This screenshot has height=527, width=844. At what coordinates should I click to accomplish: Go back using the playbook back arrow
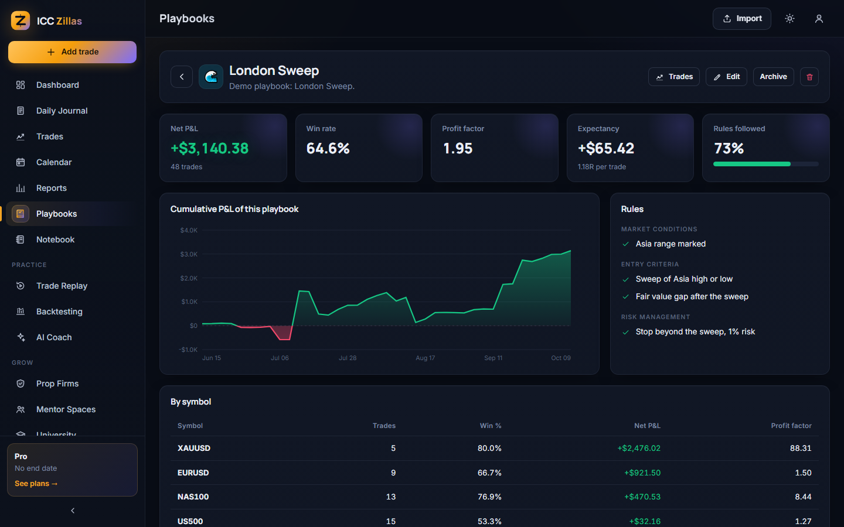pos(182,77)
